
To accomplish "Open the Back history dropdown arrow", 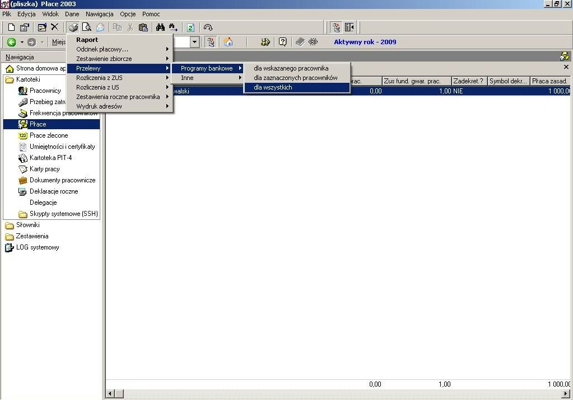I will pyautogui.click(x=22, y=42).
